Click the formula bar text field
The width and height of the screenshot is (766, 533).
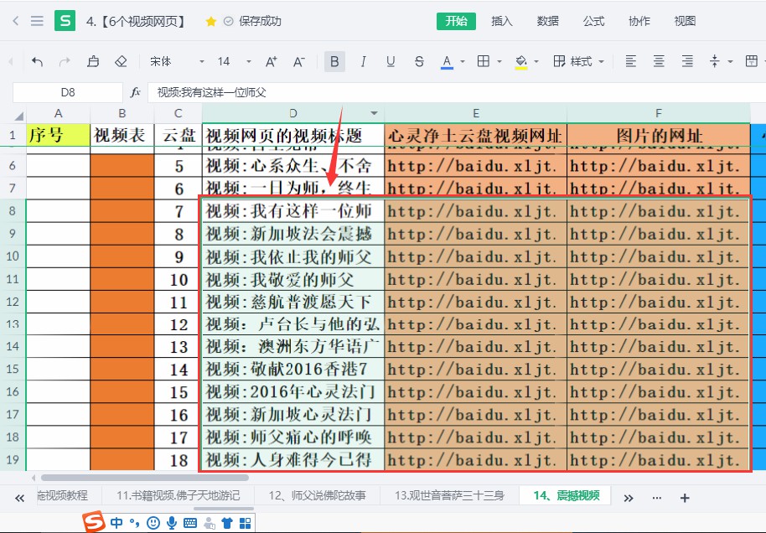[458, 92]
